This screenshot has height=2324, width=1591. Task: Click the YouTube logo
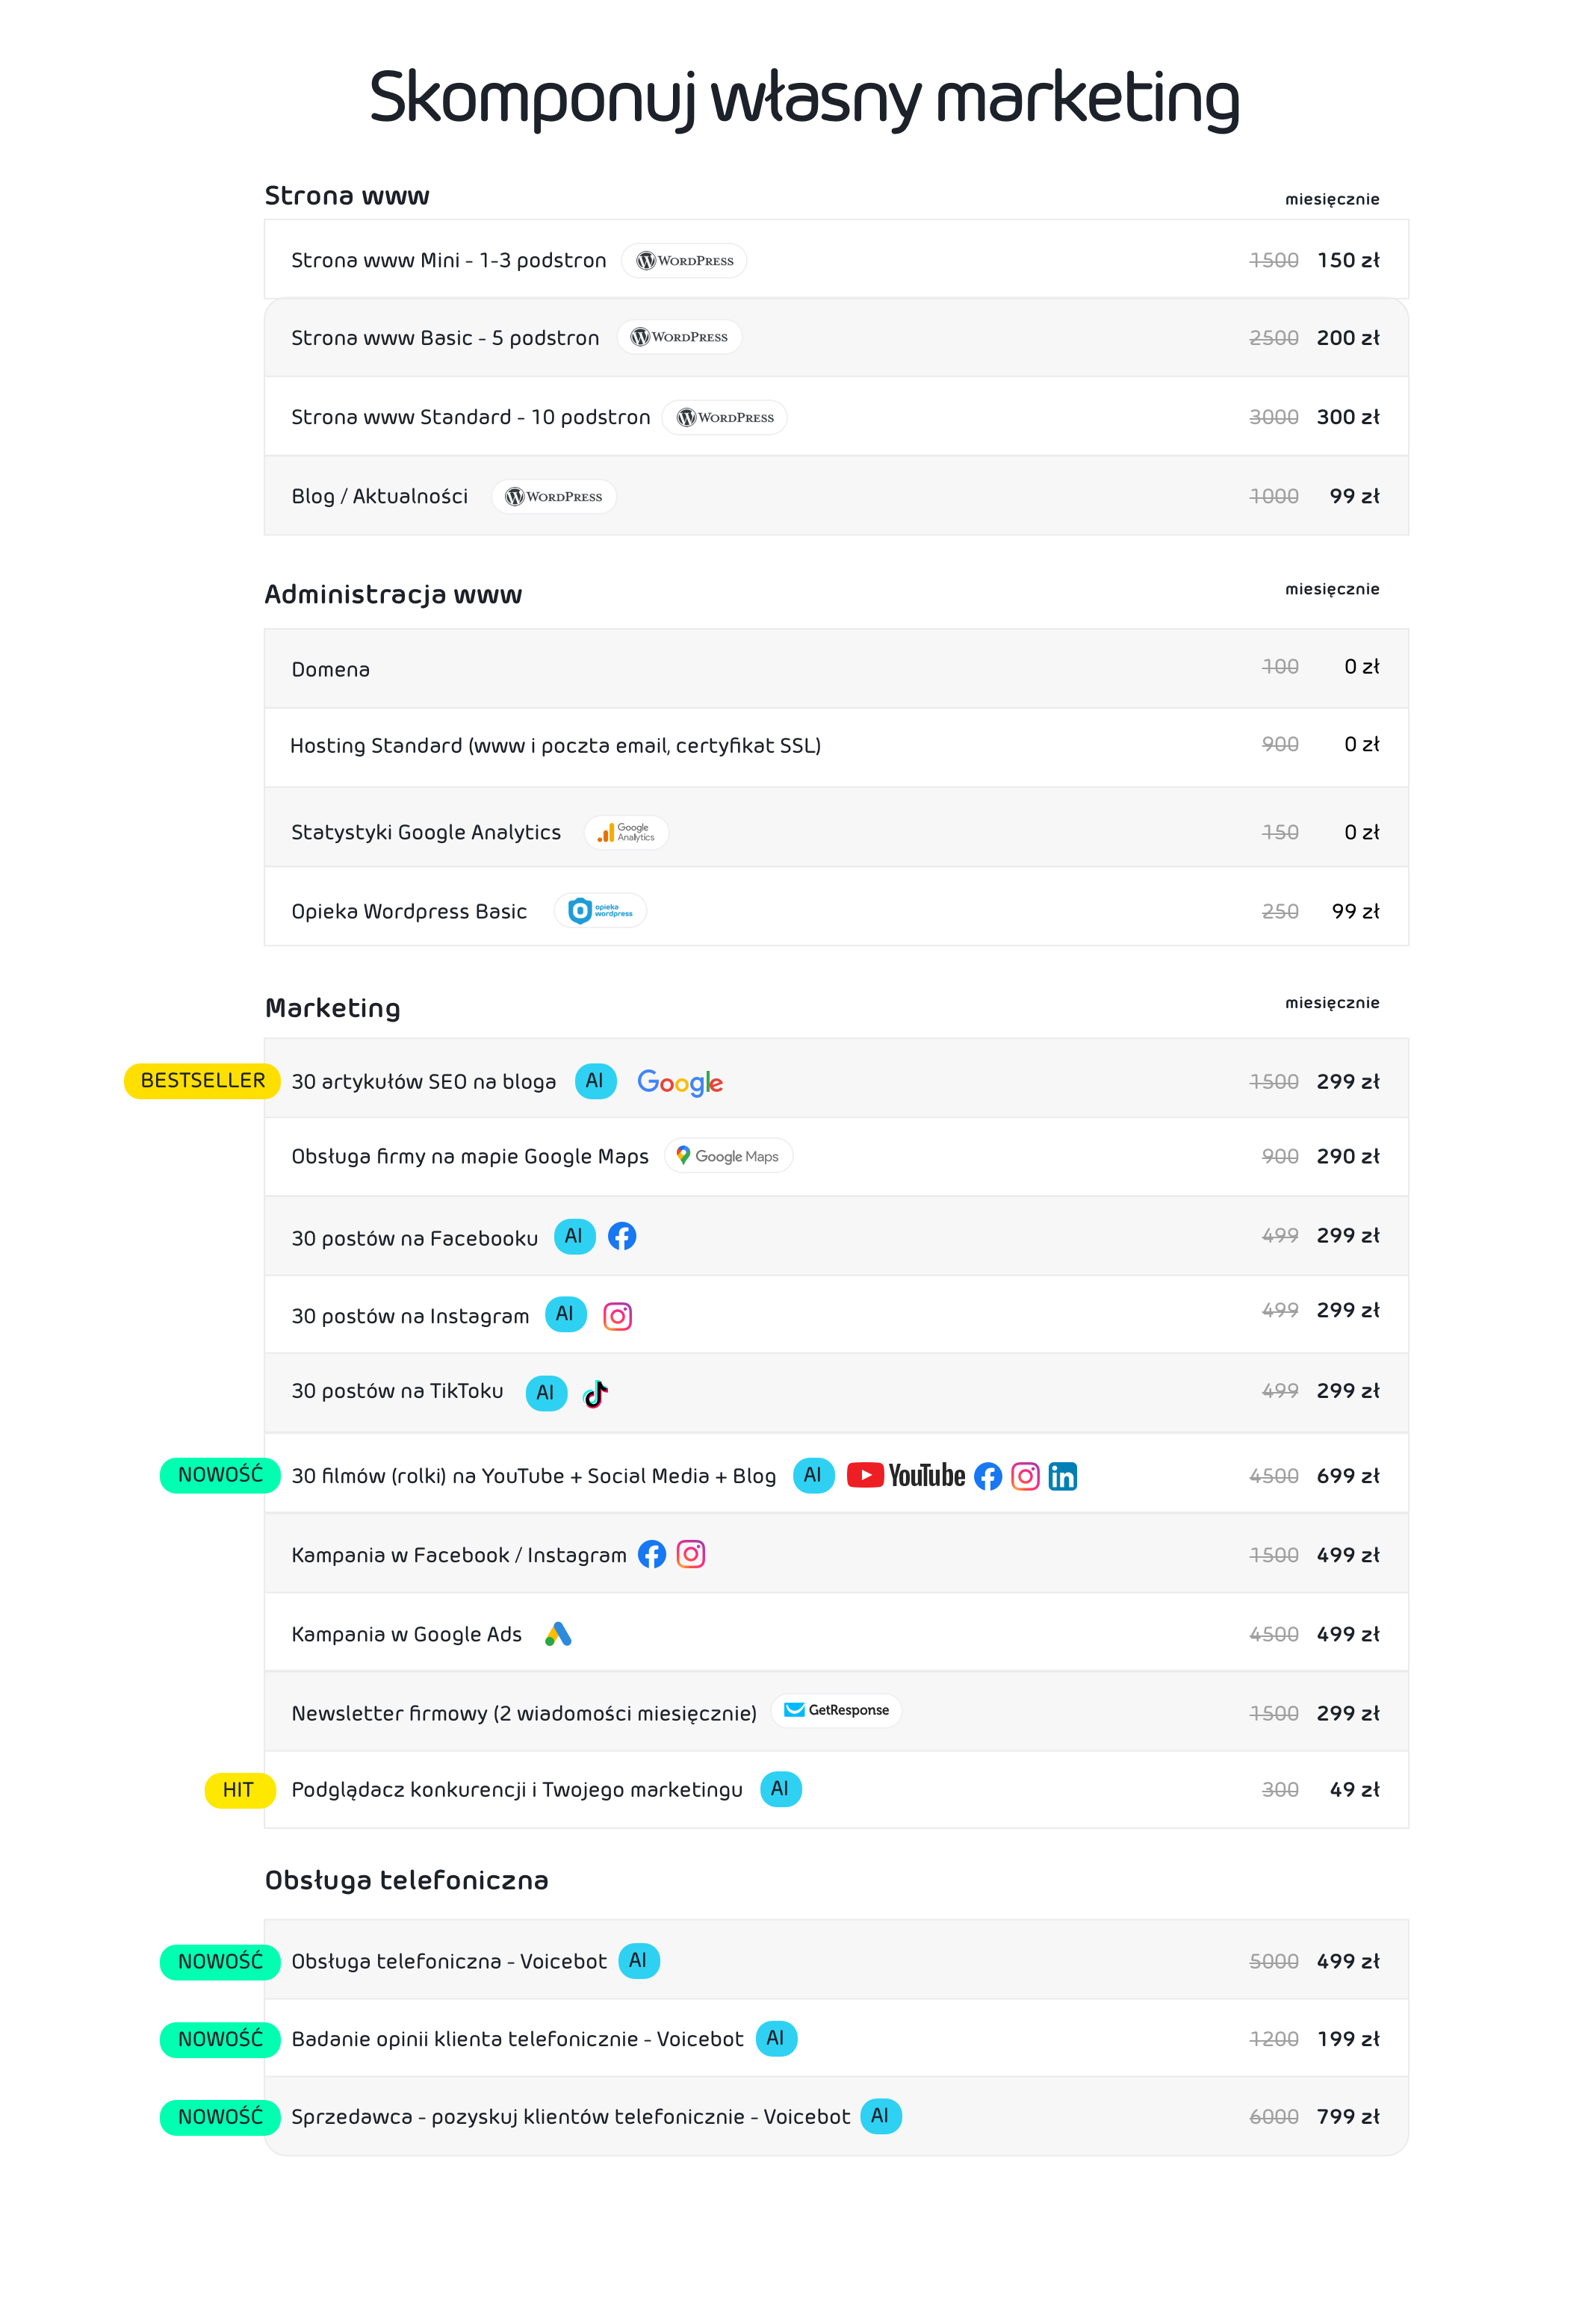(x=906, y=1476)
